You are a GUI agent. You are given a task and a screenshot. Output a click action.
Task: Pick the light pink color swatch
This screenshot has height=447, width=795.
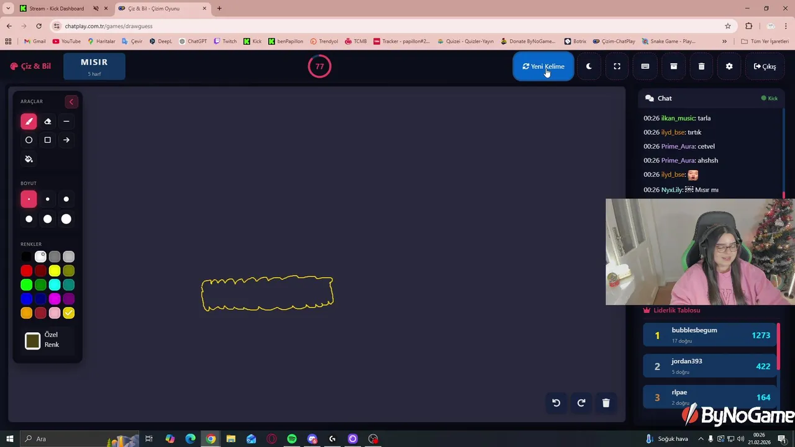[55, 314]
